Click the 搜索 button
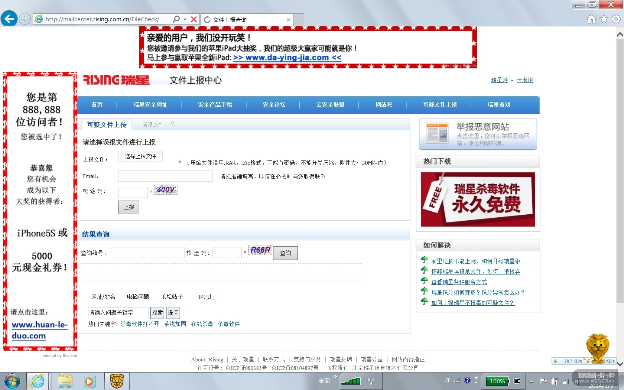Viewport: 624px width, 390px height. point(157,313)
